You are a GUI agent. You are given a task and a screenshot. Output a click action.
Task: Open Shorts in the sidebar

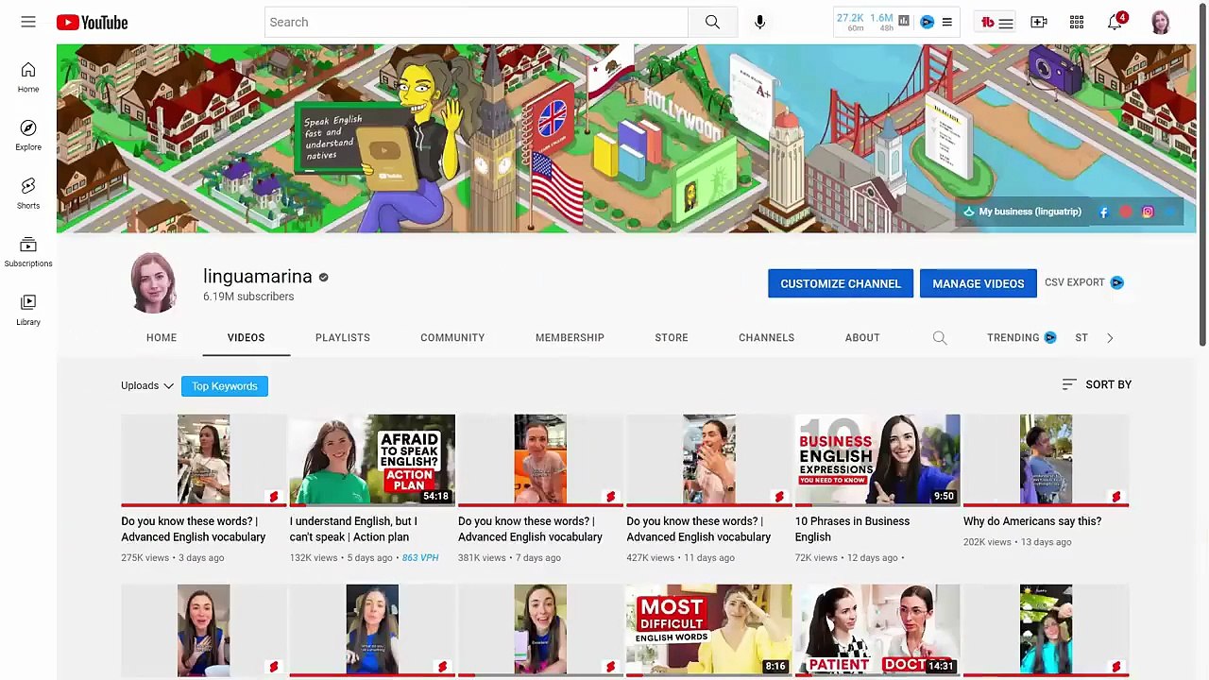tap(28, 194)
